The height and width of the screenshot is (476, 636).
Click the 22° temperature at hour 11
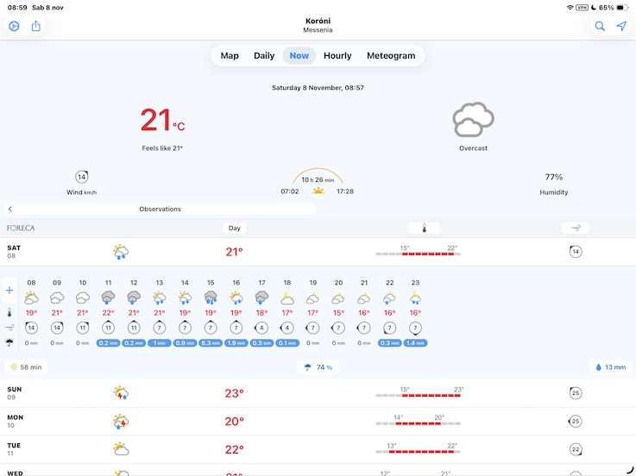[108, 313]
